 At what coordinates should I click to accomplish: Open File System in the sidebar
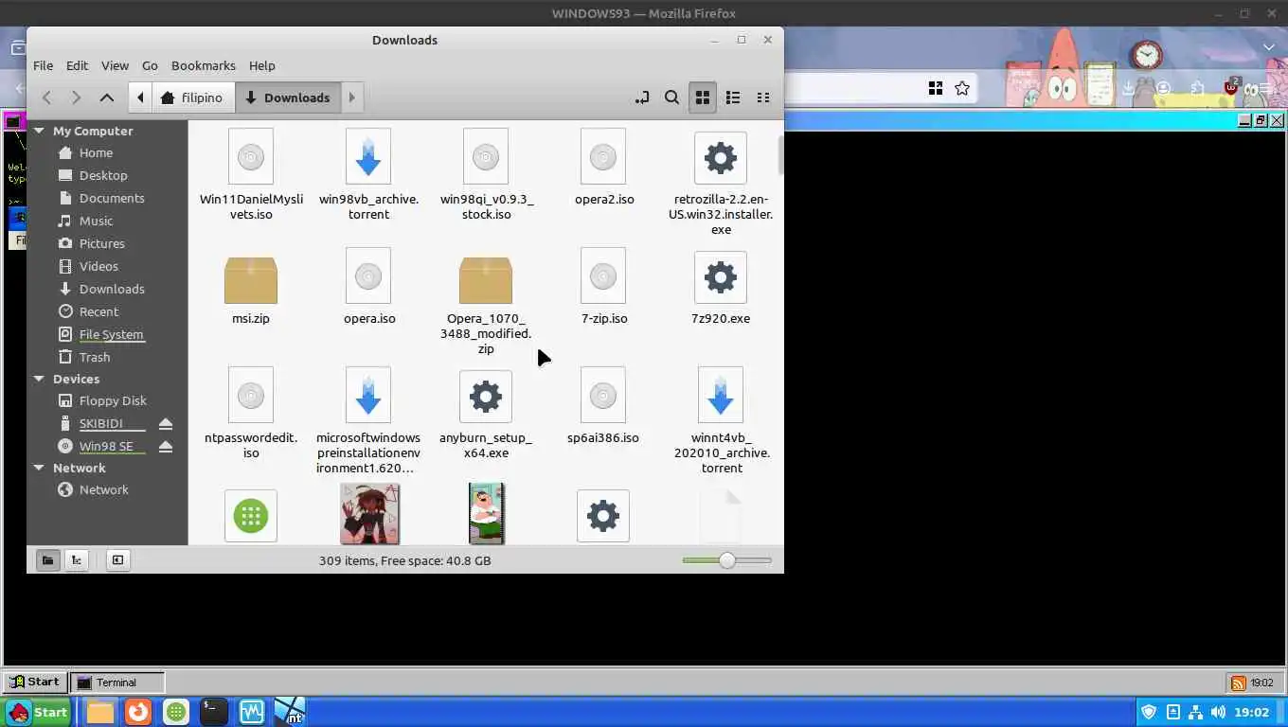coord(111,334)
